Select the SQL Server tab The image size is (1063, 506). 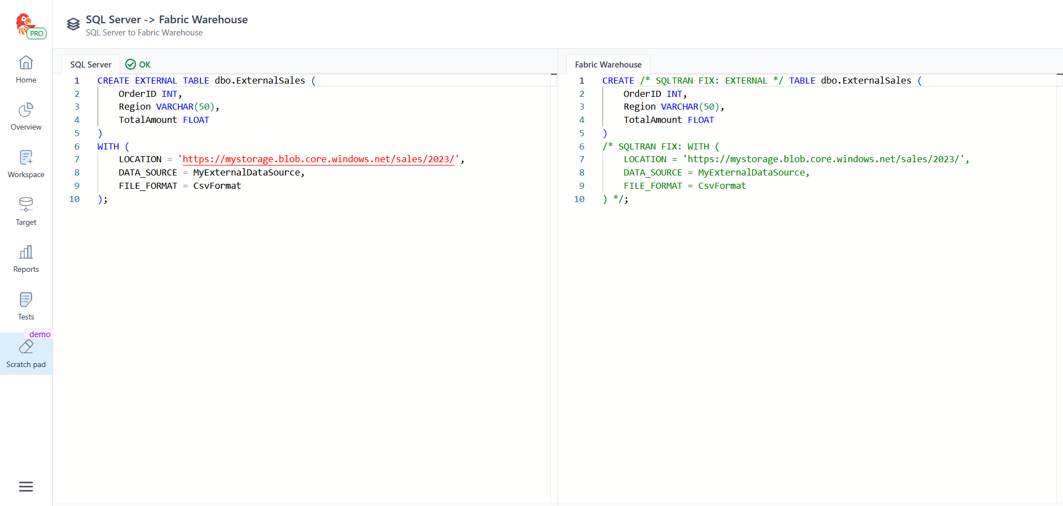(x=91, y=65)
